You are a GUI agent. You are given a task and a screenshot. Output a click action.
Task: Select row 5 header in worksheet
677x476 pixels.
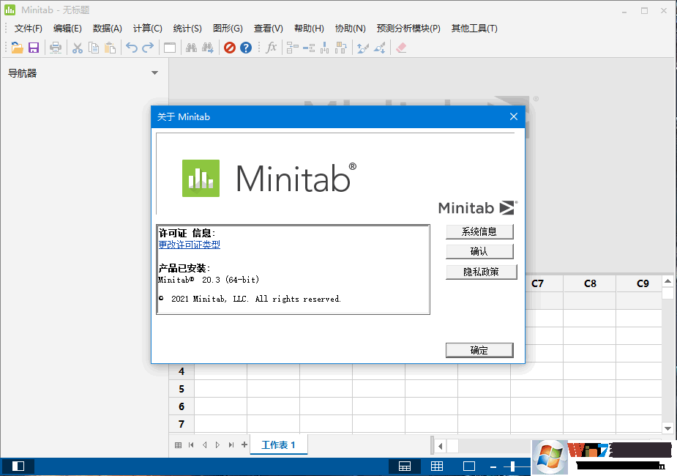[182, 389]
